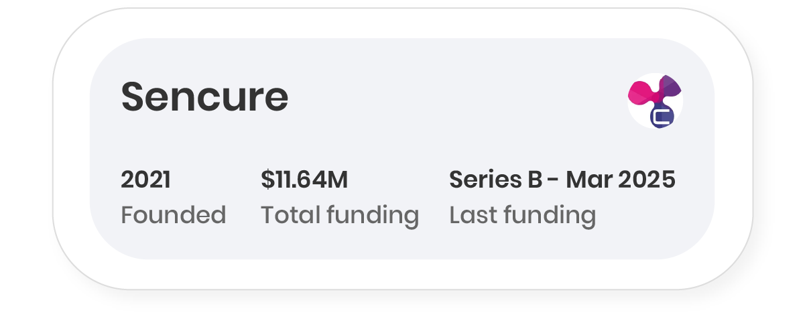Click the pink petal of the Sencure logo
The height and width of the screenshot is (319, 809).
click(640, 94)
